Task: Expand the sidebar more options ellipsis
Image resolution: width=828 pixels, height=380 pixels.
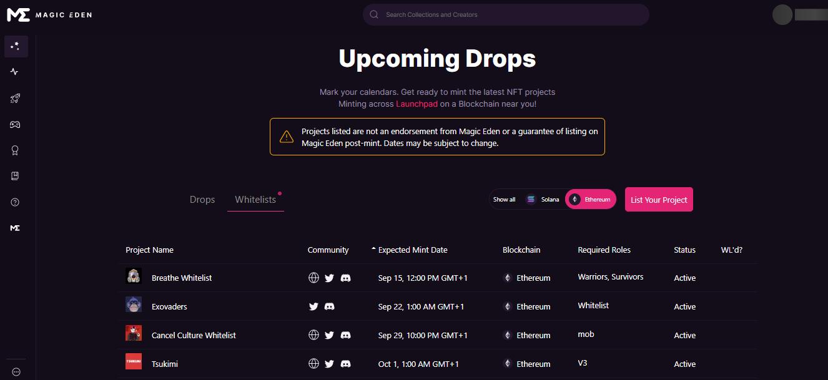Action: click(x=16, y=372)
